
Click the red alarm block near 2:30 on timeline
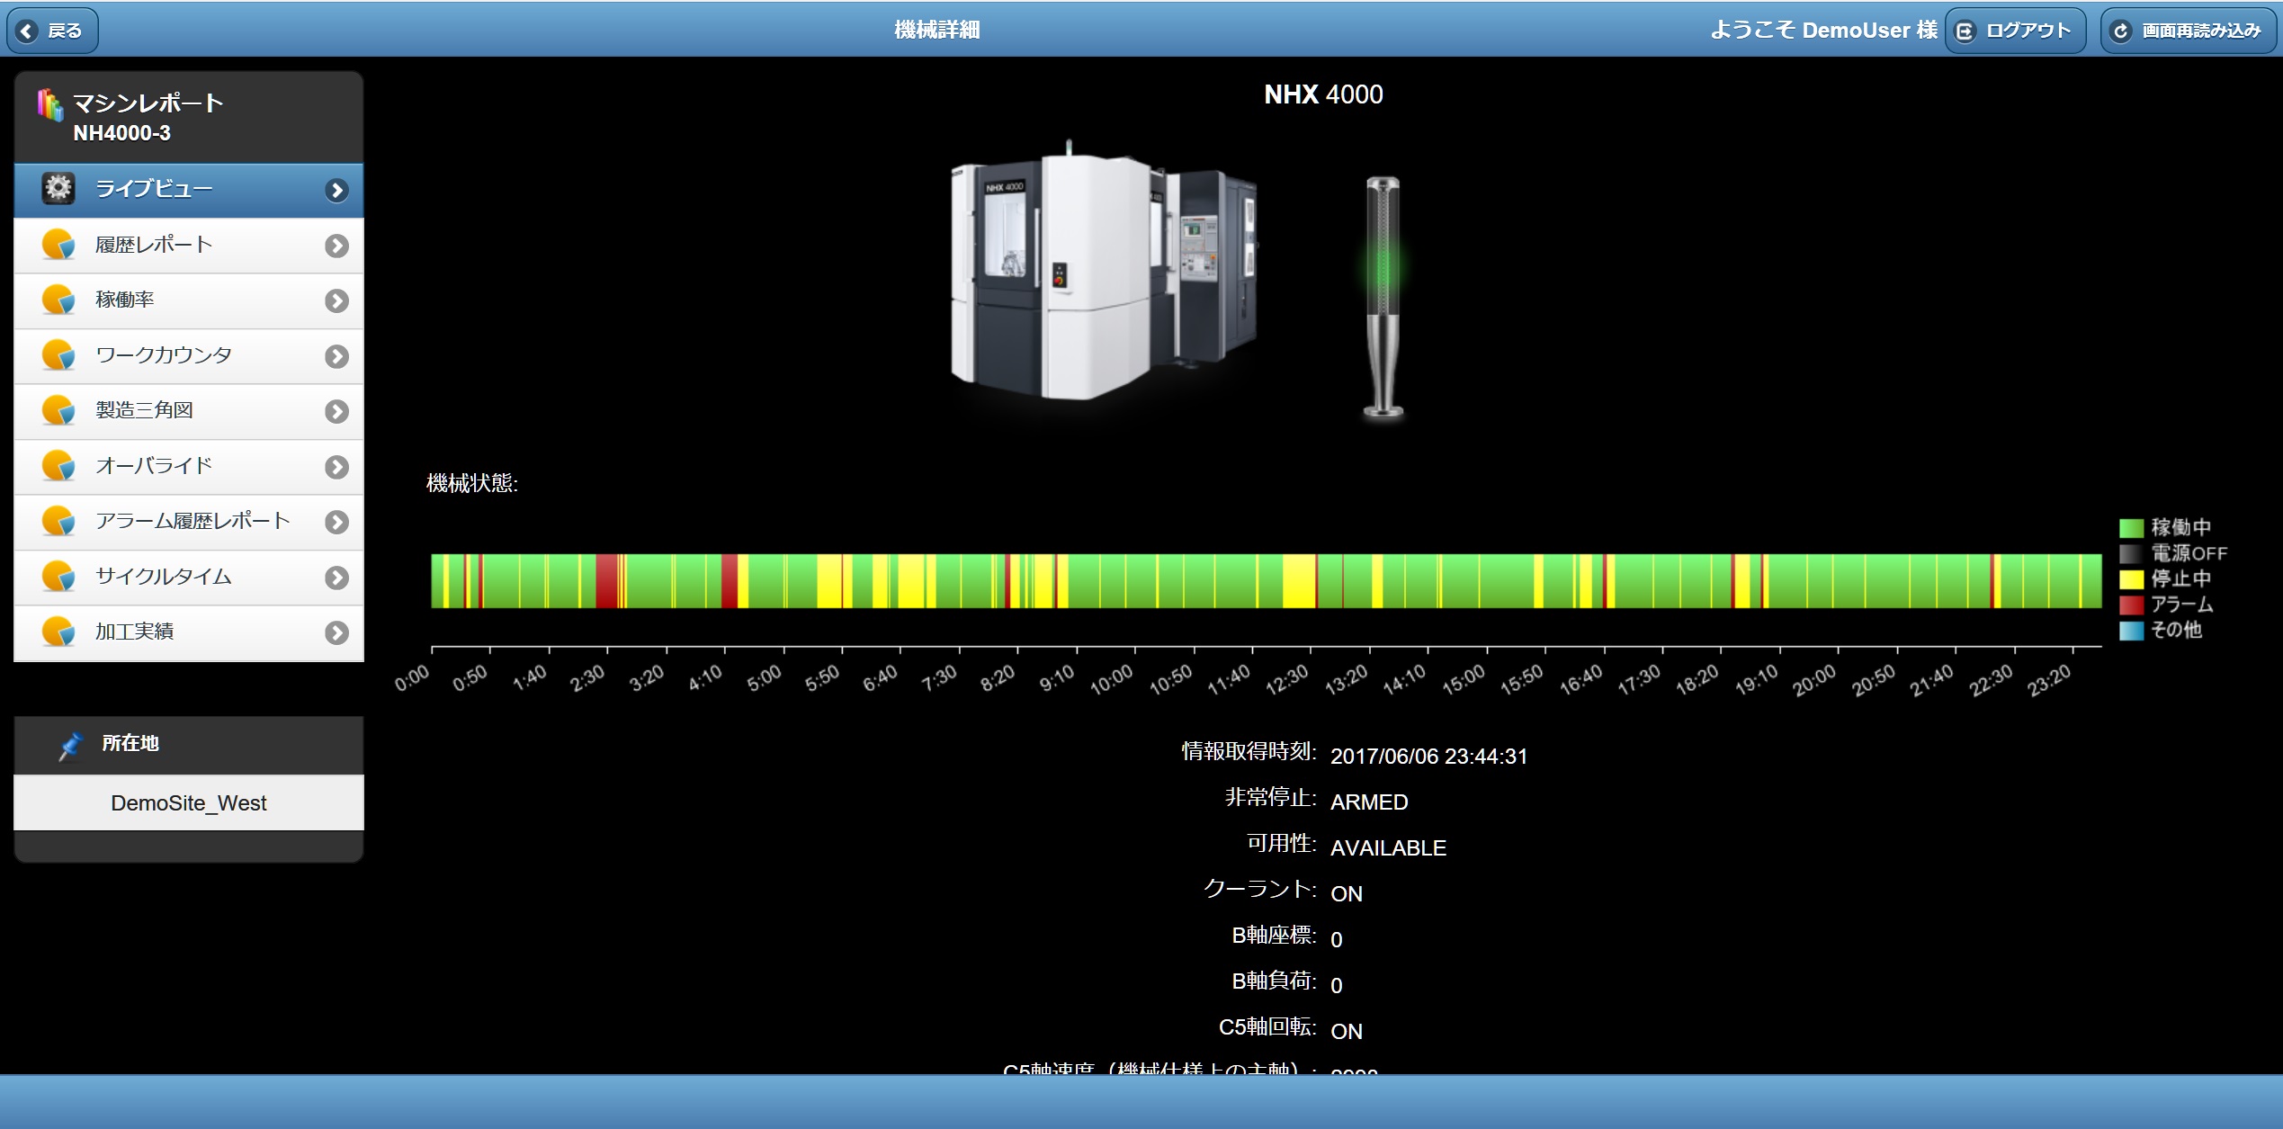tap(607, 581)
